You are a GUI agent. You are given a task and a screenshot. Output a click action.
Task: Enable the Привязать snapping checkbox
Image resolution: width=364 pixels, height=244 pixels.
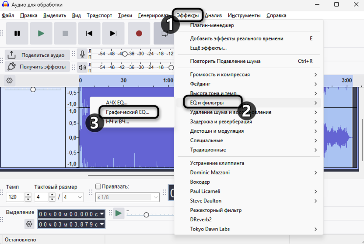tap(98, 186)
